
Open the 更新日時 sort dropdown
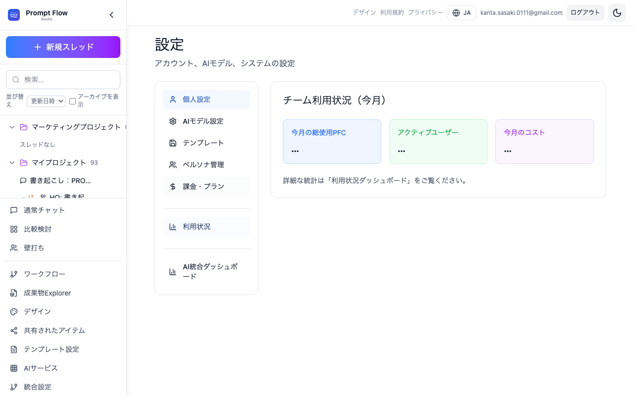[x=46, y=101]
